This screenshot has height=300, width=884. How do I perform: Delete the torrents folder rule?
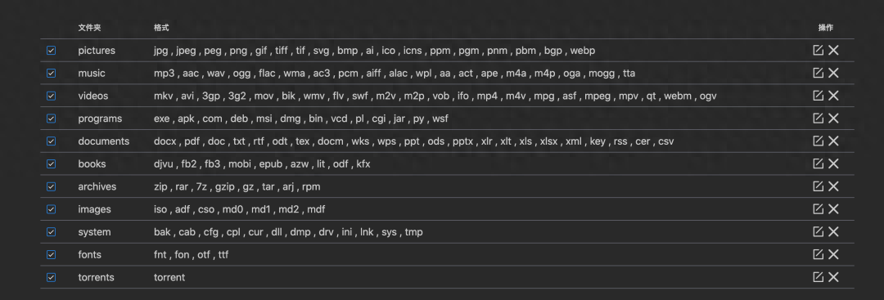pos(834,277)
